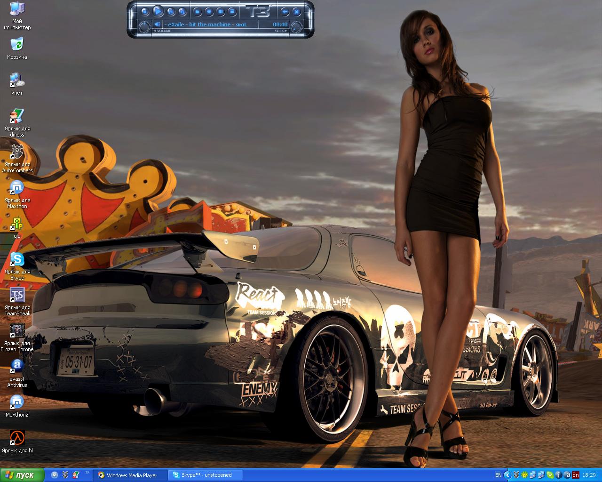This screenshot has height=482, width=602.
Task: Click the left-arrow button in T3 player
Action: tap(285, 11)
